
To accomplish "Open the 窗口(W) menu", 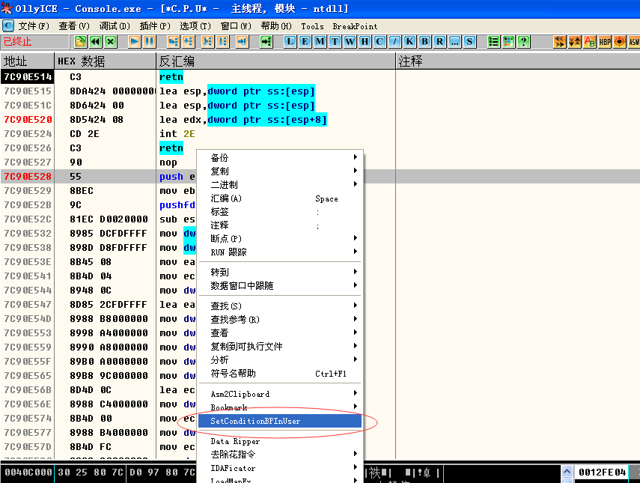I will [x=236, y=26].
